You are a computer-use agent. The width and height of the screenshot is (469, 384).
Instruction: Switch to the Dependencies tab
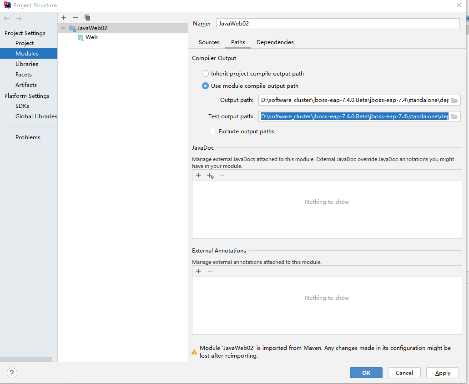(x=275, y=42)
